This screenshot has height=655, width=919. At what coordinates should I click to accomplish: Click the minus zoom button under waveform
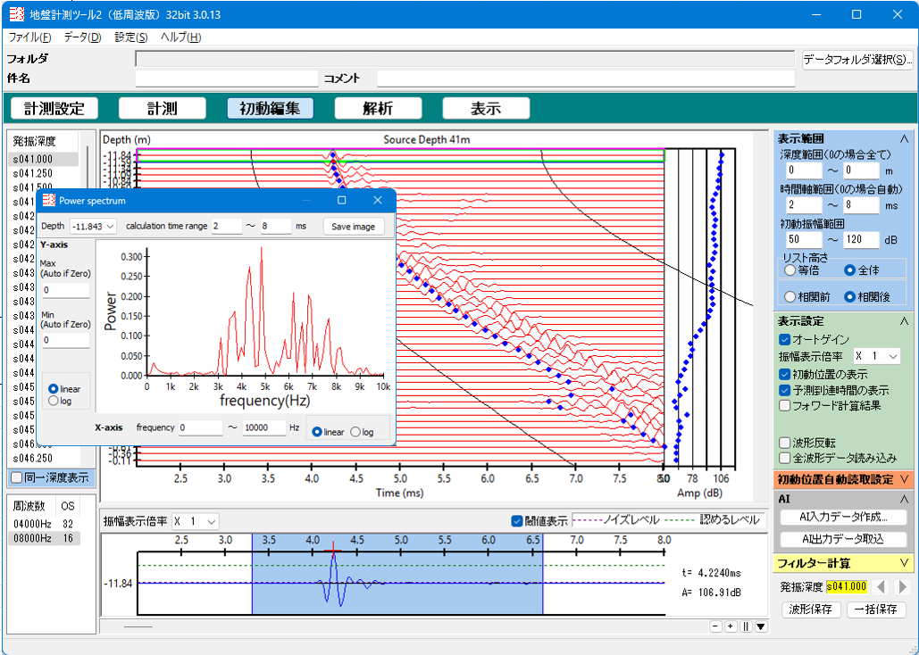[715, 626]
